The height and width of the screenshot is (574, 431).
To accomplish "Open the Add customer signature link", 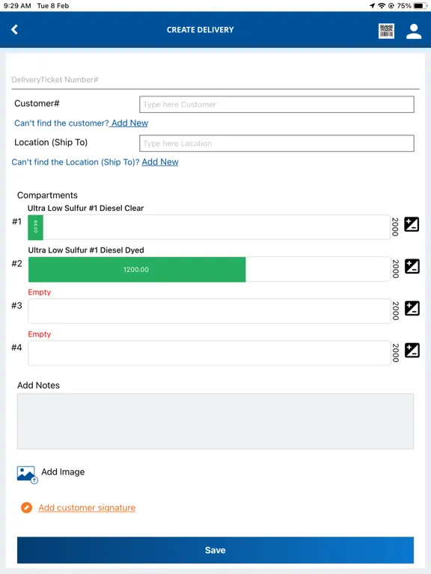I will (x=87, y=507).
